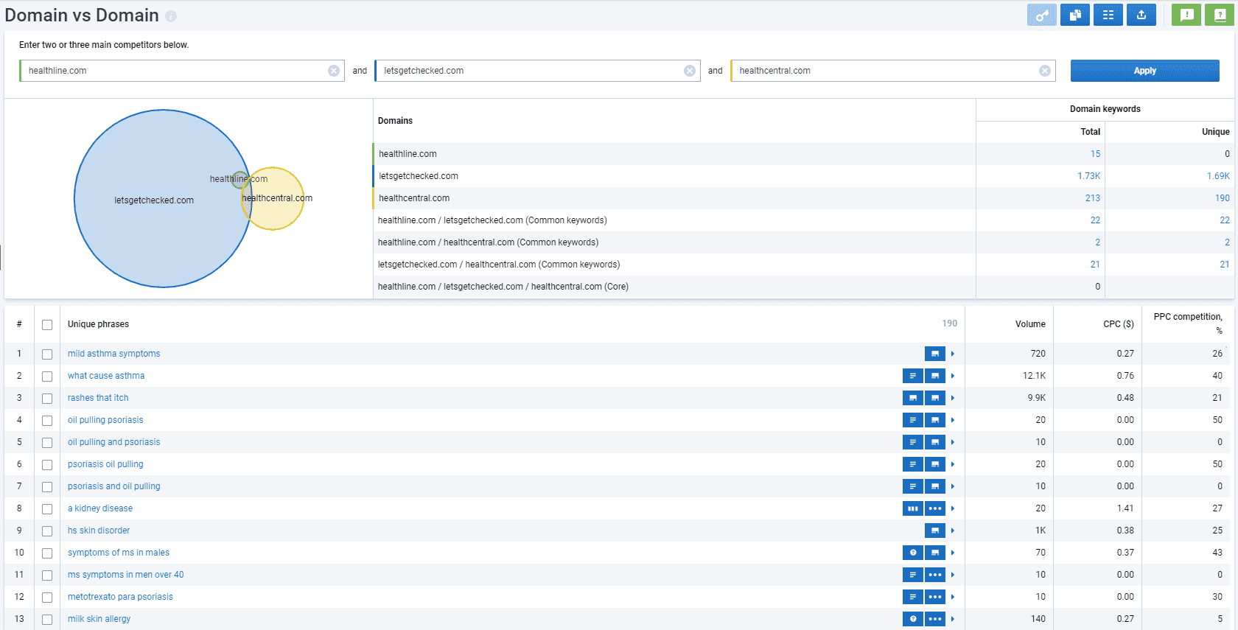The image size is (1238, 630).
Task: Click the PPC competition, % column header
Action: pyautogui.click(x=1188, y=323)
